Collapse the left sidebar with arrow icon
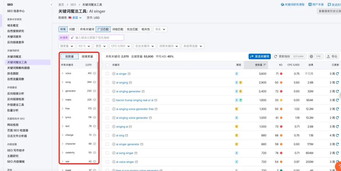The width and height of the screenshot is (341, 171). [51, 5]
